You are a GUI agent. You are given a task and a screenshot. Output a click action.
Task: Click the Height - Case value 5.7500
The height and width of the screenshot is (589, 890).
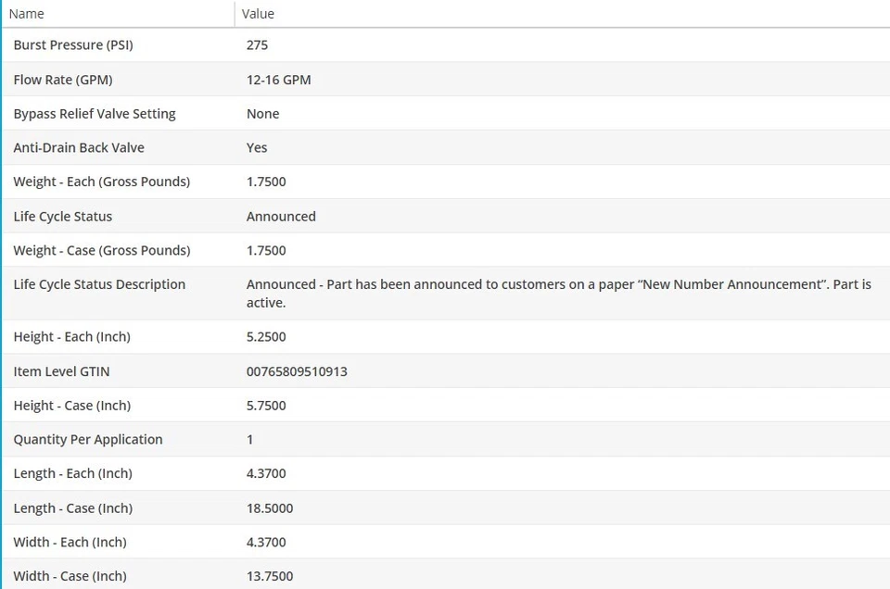[x=266, y=406]
